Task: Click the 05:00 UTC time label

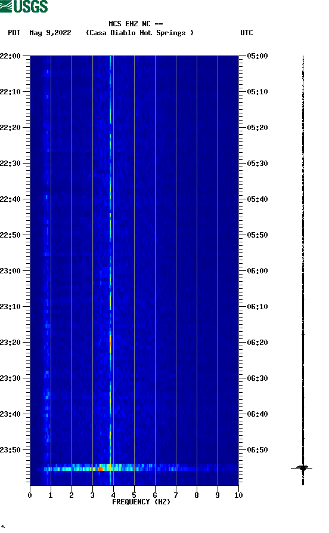Action: coord(257,56)
